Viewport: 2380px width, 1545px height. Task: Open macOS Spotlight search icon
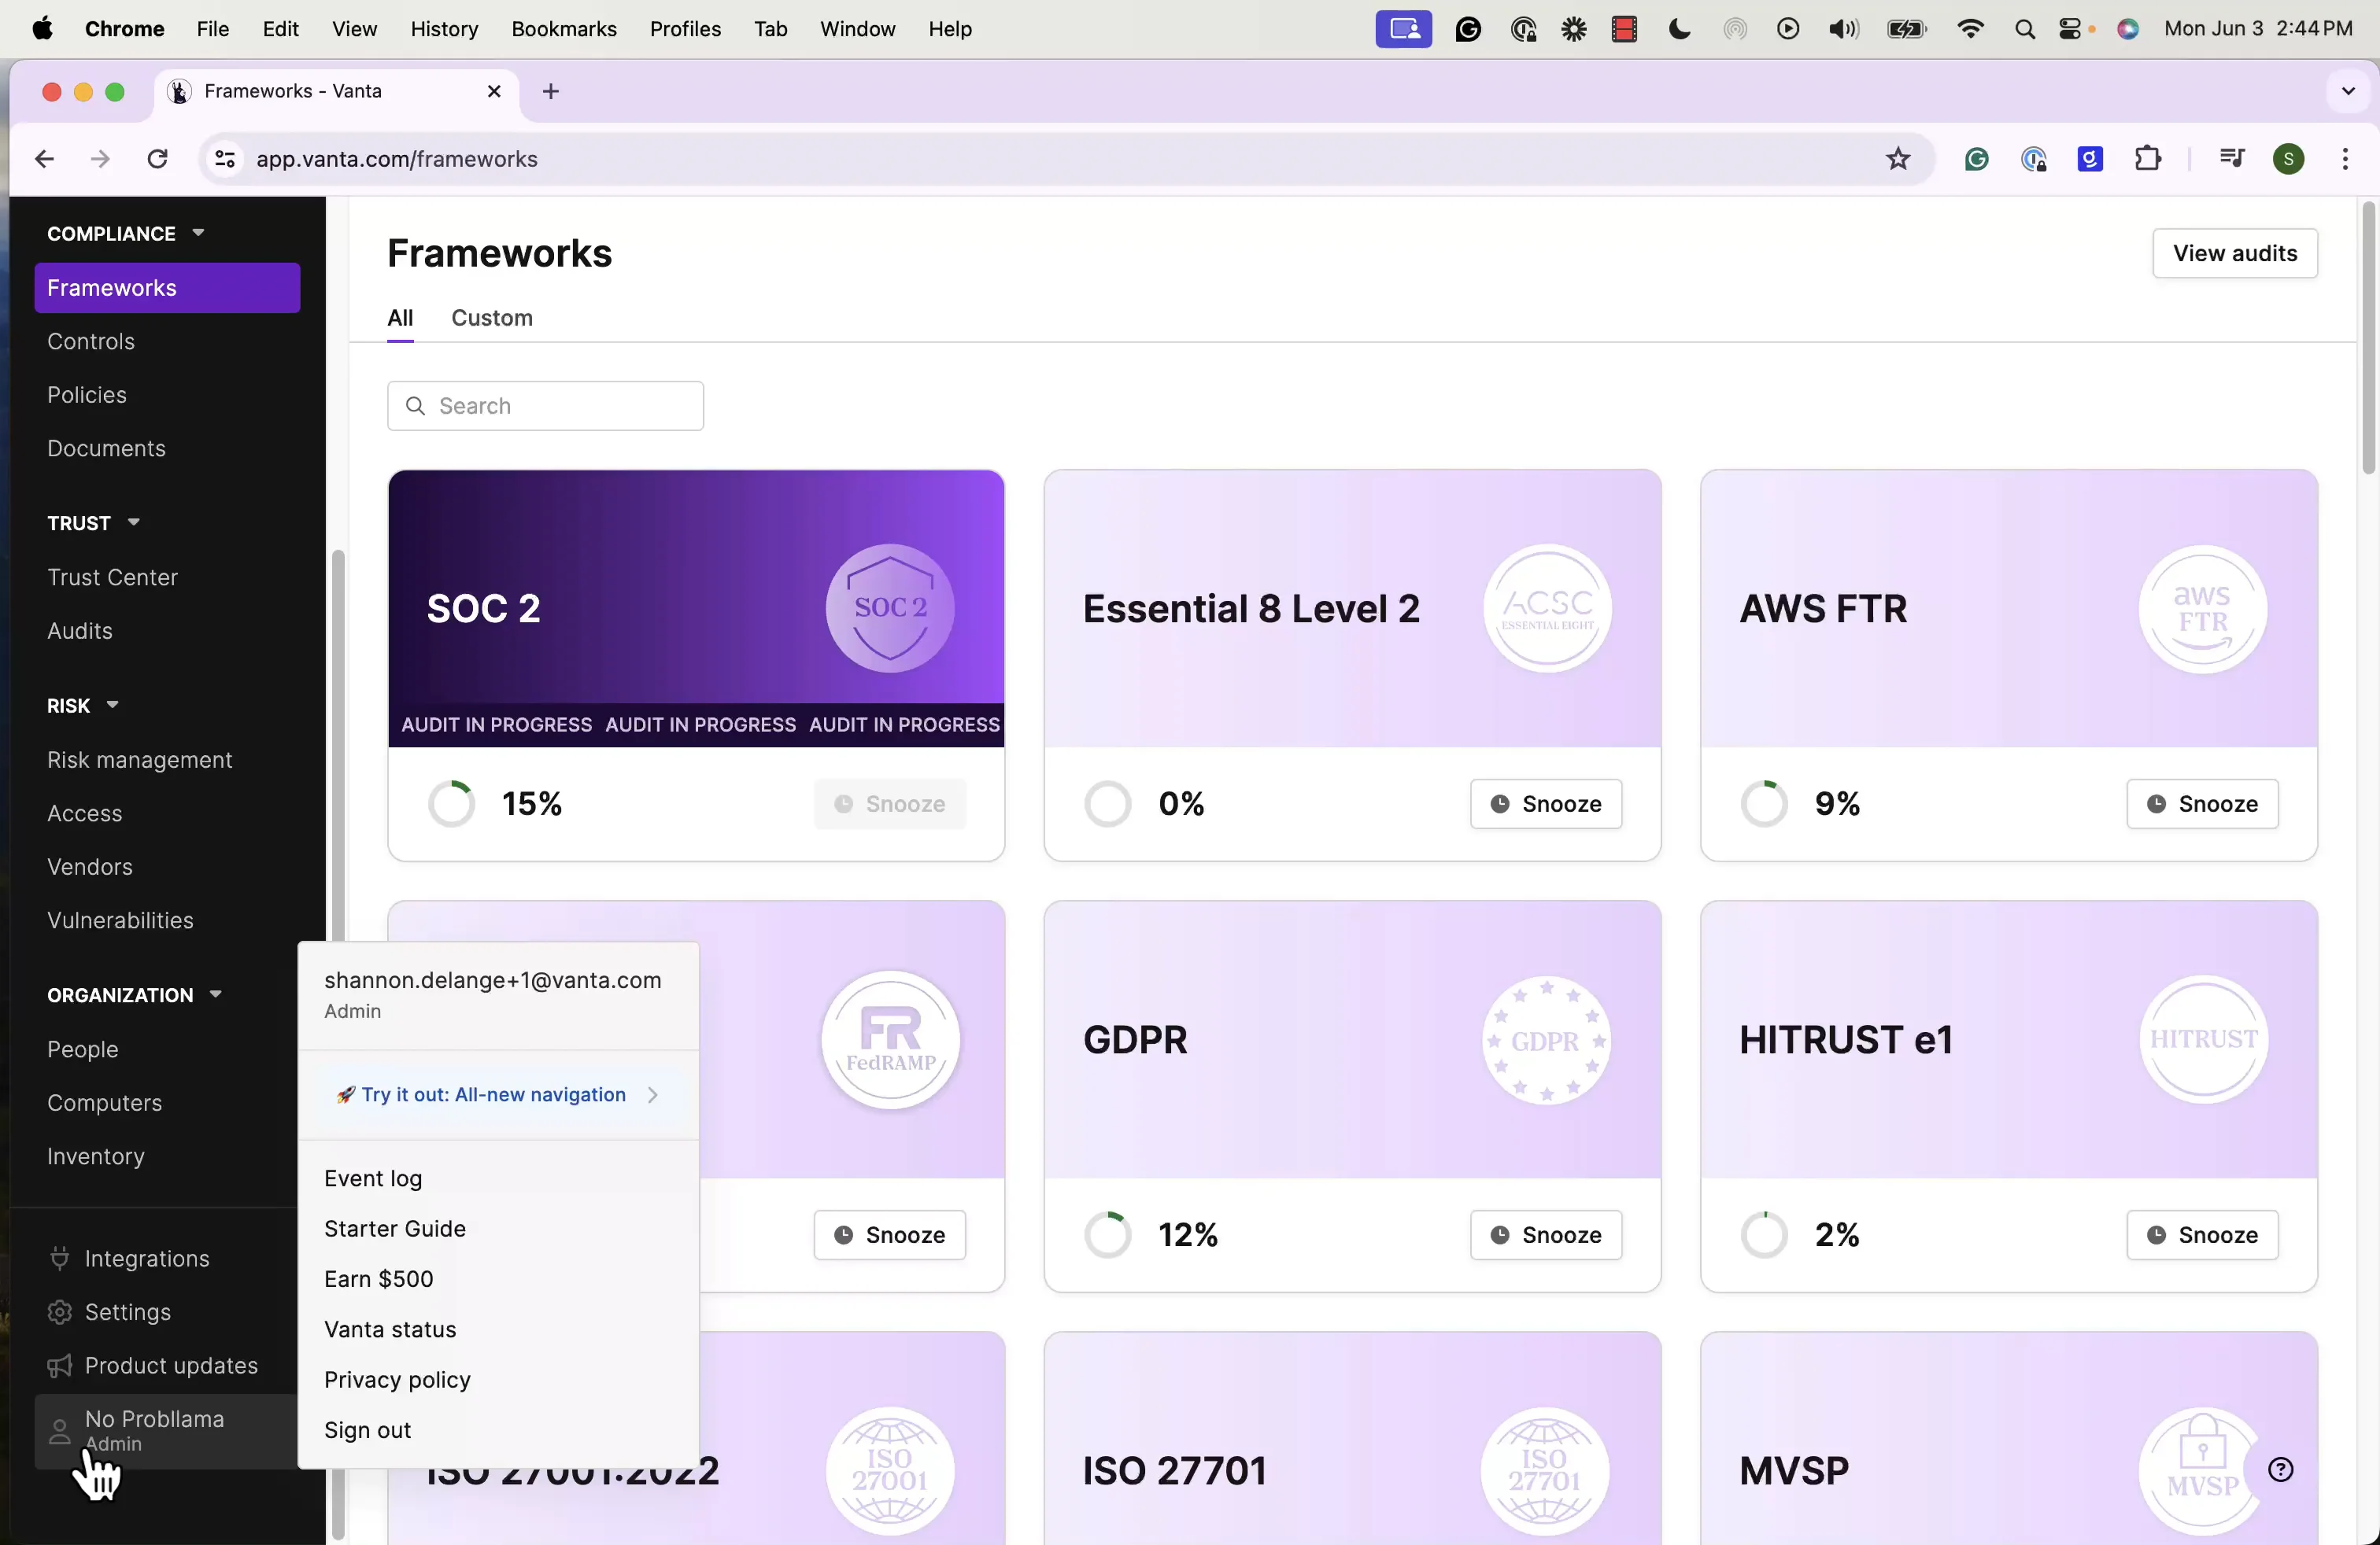pos(2025,29)
